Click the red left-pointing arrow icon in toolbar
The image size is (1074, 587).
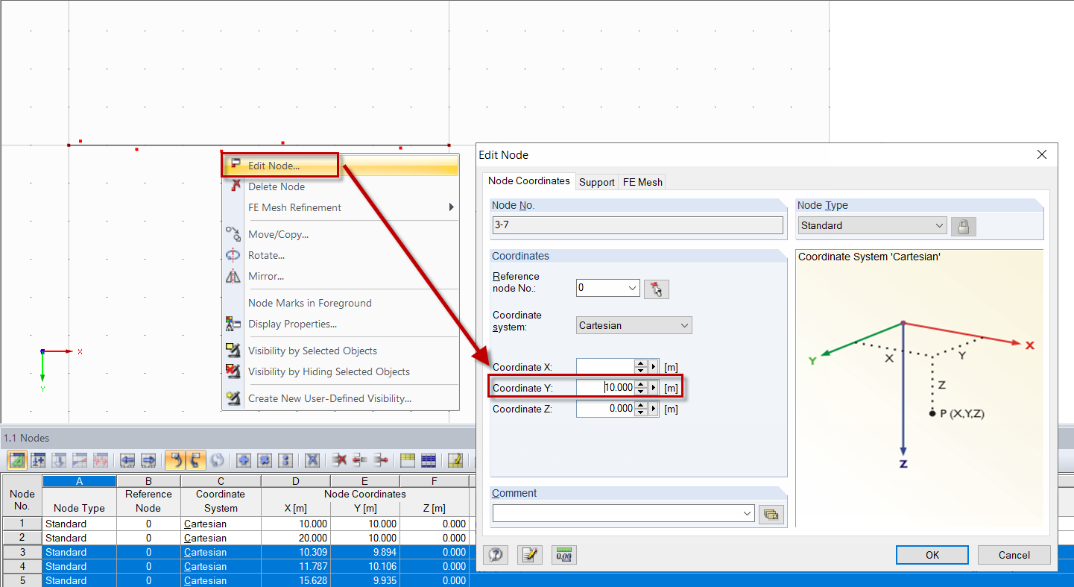pyautogui.click(x=360, y=460)
